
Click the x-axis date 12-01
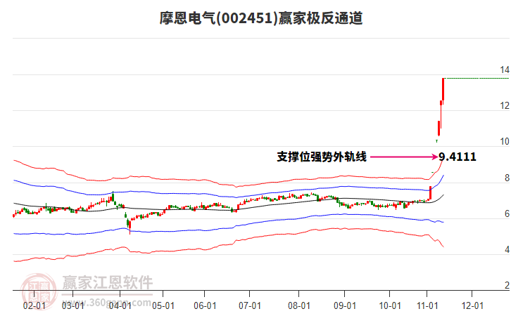click(472, 305)
